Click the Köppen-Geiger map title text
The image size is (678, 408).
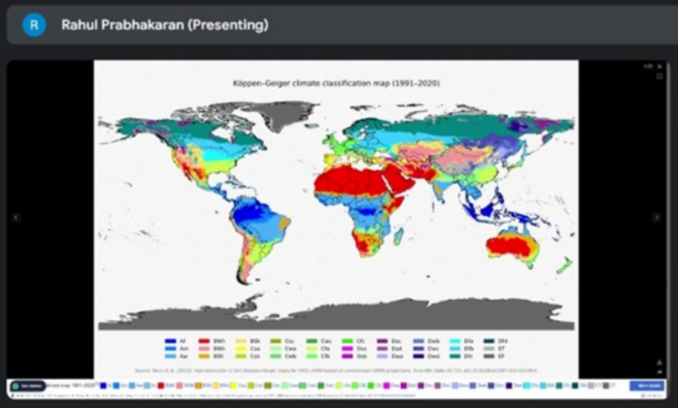[335, 84]
